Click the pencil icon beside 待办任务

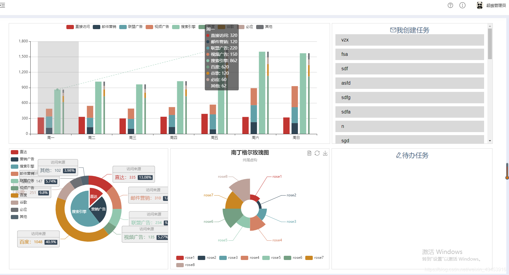(x=398, y=155)
